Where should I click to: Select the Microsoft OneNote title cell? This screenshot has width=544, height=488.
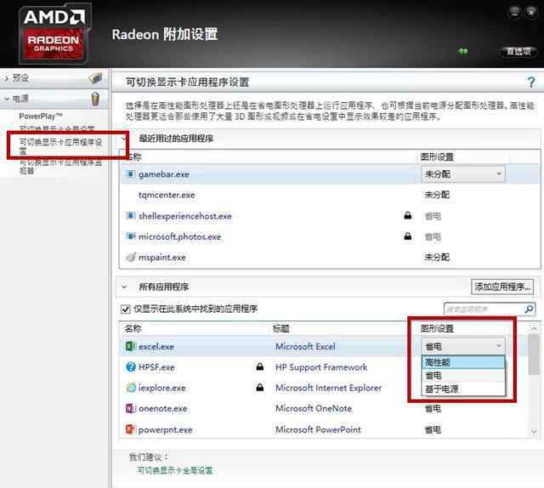pos(314,409)
